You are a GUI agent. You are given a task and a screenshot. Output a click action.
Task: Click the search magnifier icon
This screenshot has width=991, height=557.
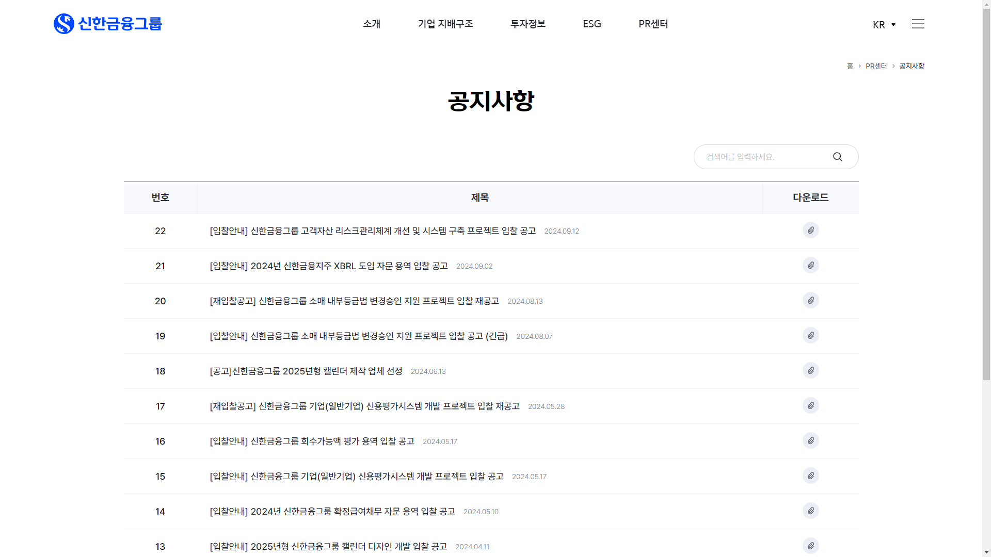coord(837,157)
